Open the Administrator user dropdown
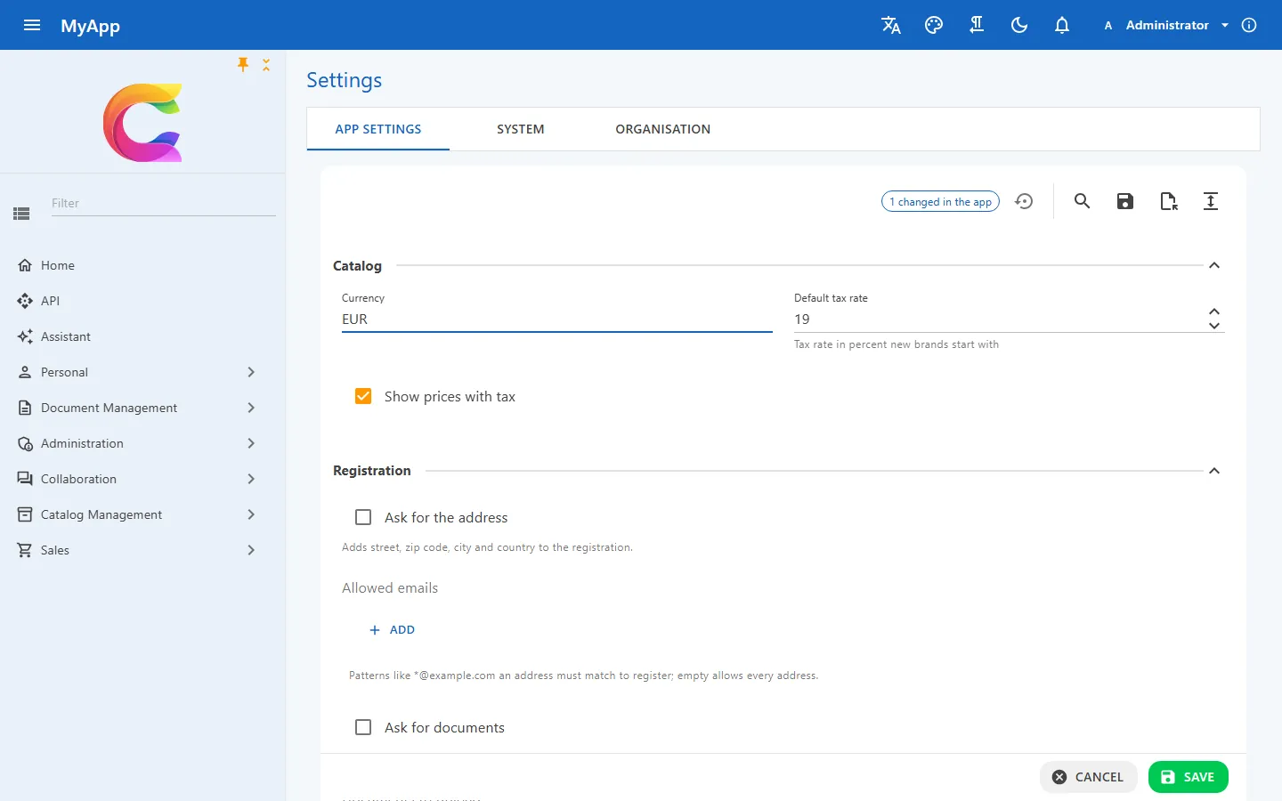The height and width of the screenshot is (801, 1282). click(x=1165, y=25)
